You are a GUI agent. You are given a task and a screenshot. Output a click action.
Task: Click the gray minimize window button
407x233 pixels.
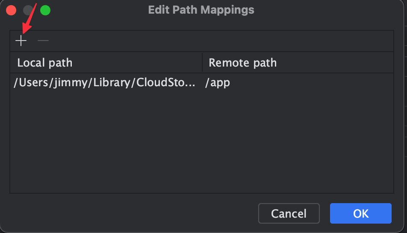[x=28, y=10]
